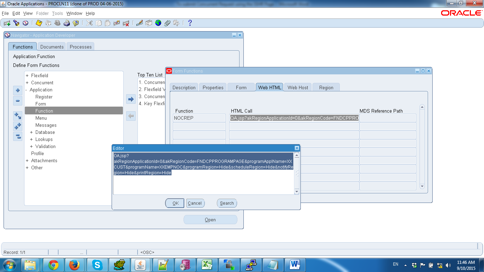This screenshot has width=484, height=272.
Task: Click the Folder Tools toolbar icon
Action: click(176, 23)
